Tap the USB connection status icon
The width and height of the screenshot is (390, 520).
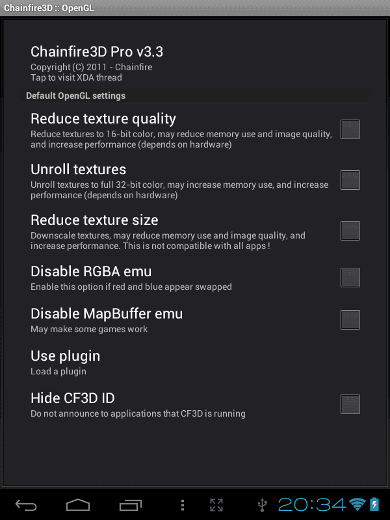263,505
